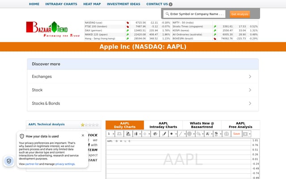The image size is (286, 179).
Task: Click the NASDAQ (usa) index row
Action: pos(127,23)
